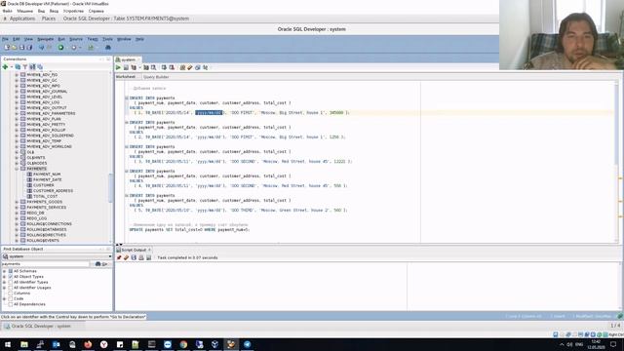624x351 pixels.
Task: Click the binoculars icon in the main toolbar
Action: [108, 48]
